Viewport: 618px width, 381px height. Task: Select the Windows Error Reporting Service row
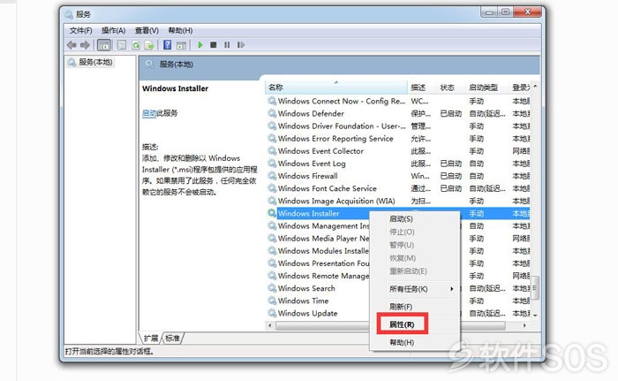(398, 139)
